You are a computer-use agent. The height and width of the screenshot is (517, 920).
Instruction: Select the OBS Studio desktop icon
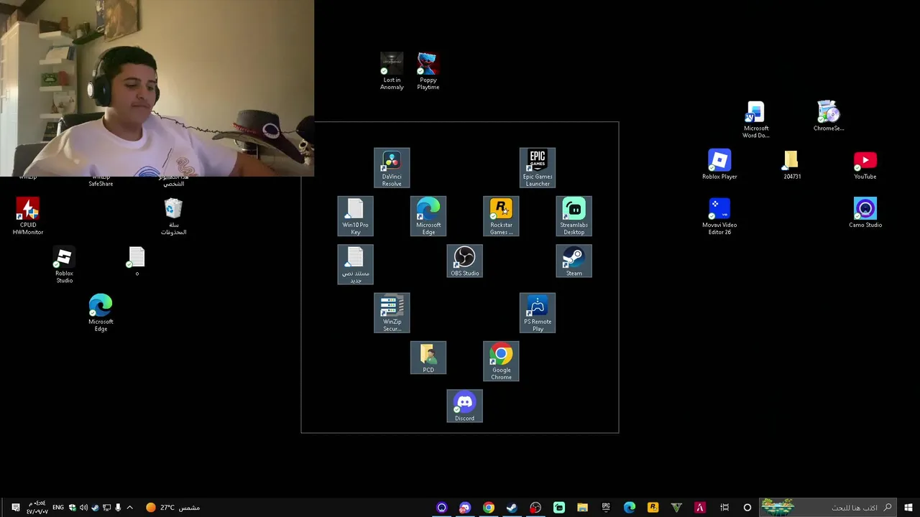point(464,261)
